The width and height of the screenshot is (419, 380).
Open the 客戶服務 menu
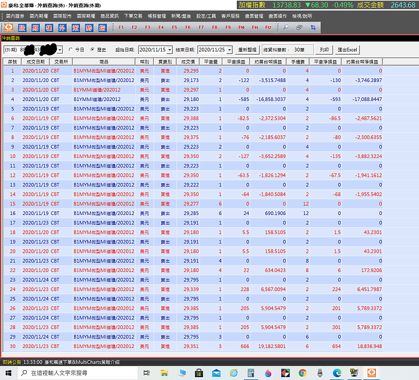[230, 16]
